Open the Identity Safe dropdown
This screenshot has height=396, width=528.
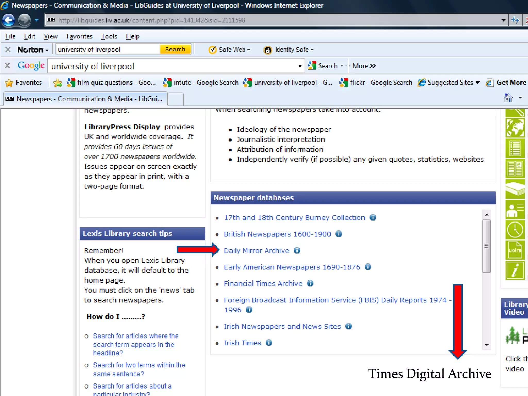tap(289, 50)
